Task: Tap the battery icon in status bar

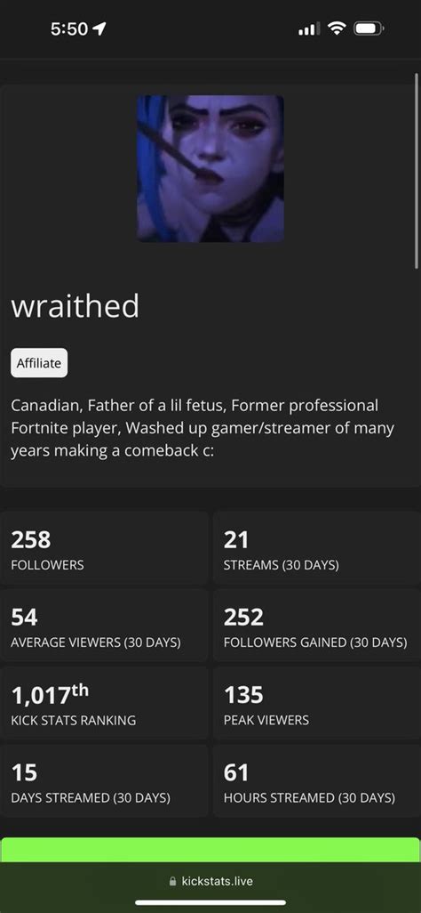Action: (x=369, y=28)
